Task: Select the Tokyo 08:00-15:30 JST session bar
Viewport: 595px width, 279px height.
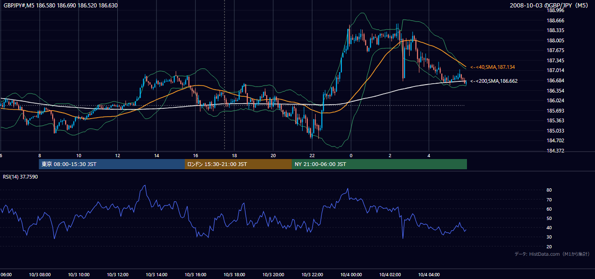Action: (112, 164)
